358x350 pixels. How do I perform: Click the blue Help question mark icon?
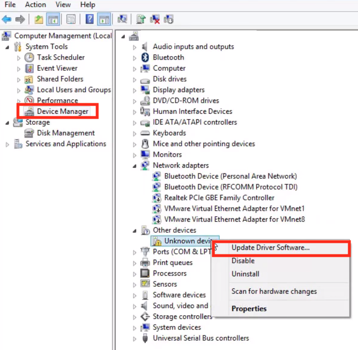click(x=90, y=19)
